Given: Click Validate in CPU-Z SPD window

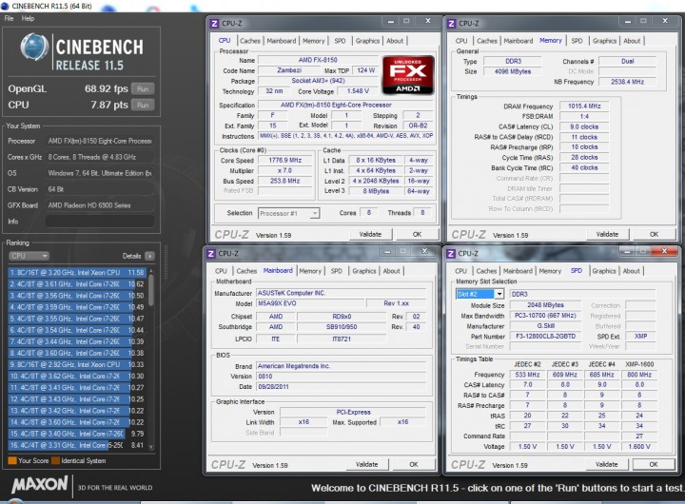Looking at the screenshot, I should [x=606, y=465].
